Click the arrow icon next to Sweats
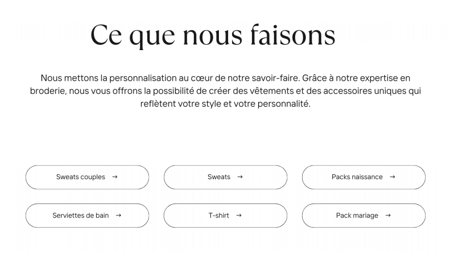The image size is (451, 253). pyautogui.click(x=240, y=177)
